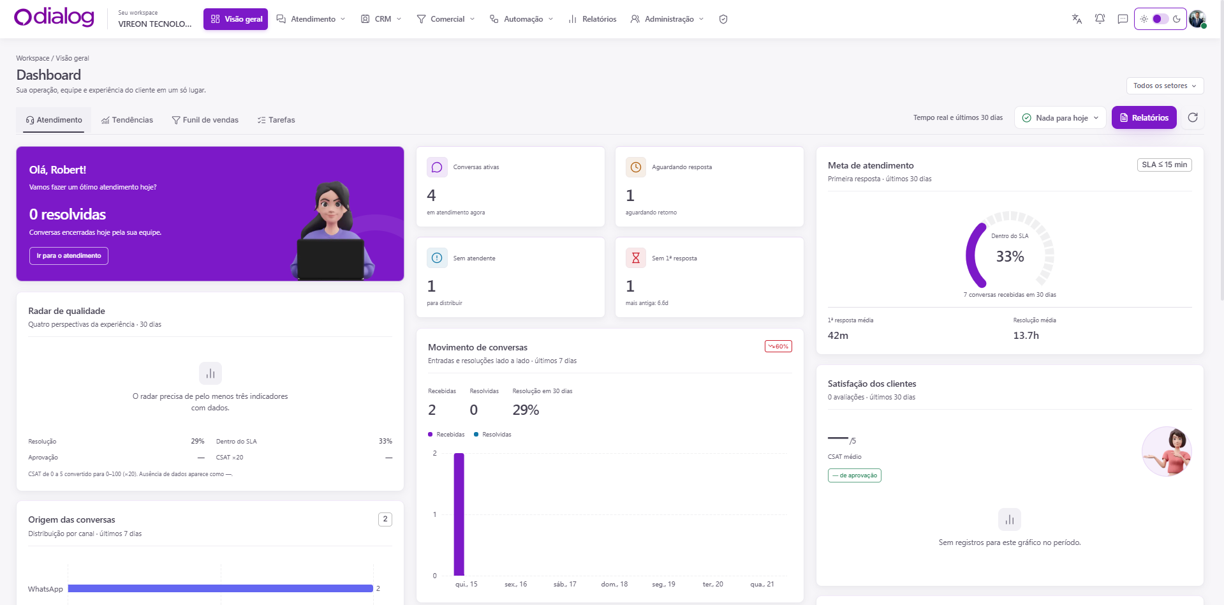The width and height of the screenshot is (1224, 605).
Task: Switch to the Funil de vendas tab
Action: pos(205,120)
